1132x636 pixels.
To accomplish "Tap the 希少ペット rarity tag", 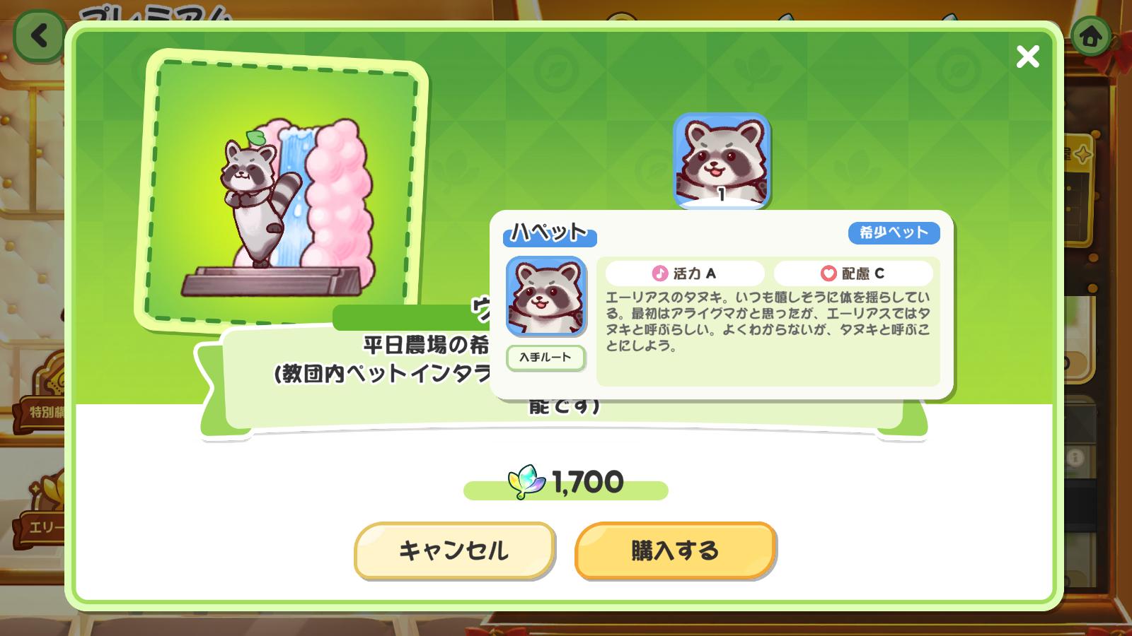I will click(894, 232).
